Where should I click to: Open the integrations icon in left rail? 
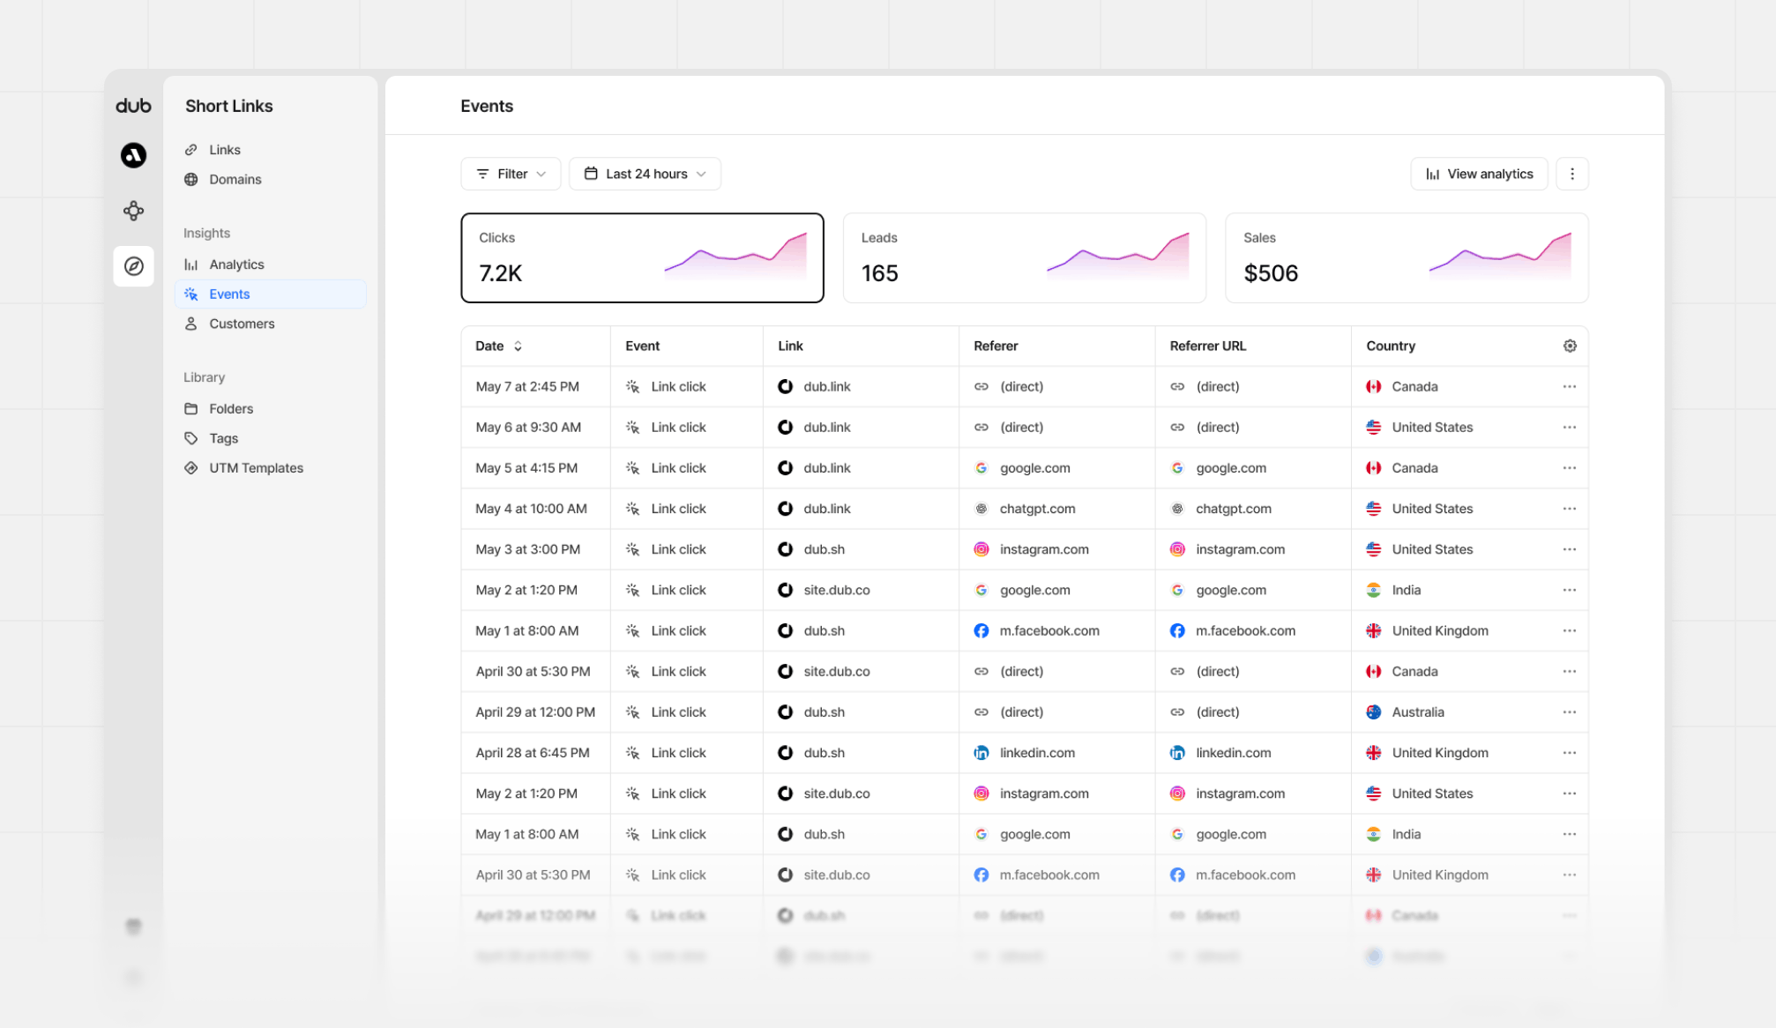[x=133, y=211]
